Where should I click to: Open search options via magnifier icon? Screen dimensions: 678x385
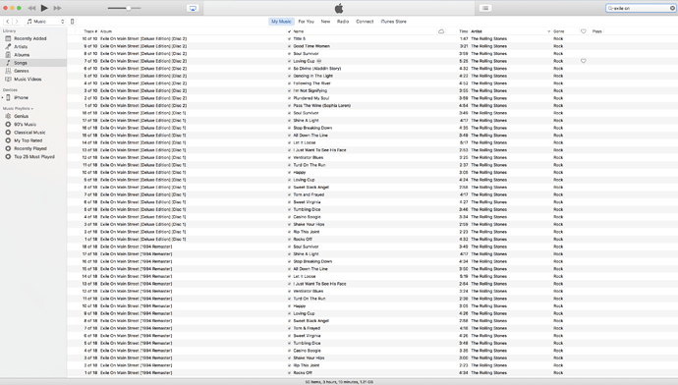[x=610, y=8]
